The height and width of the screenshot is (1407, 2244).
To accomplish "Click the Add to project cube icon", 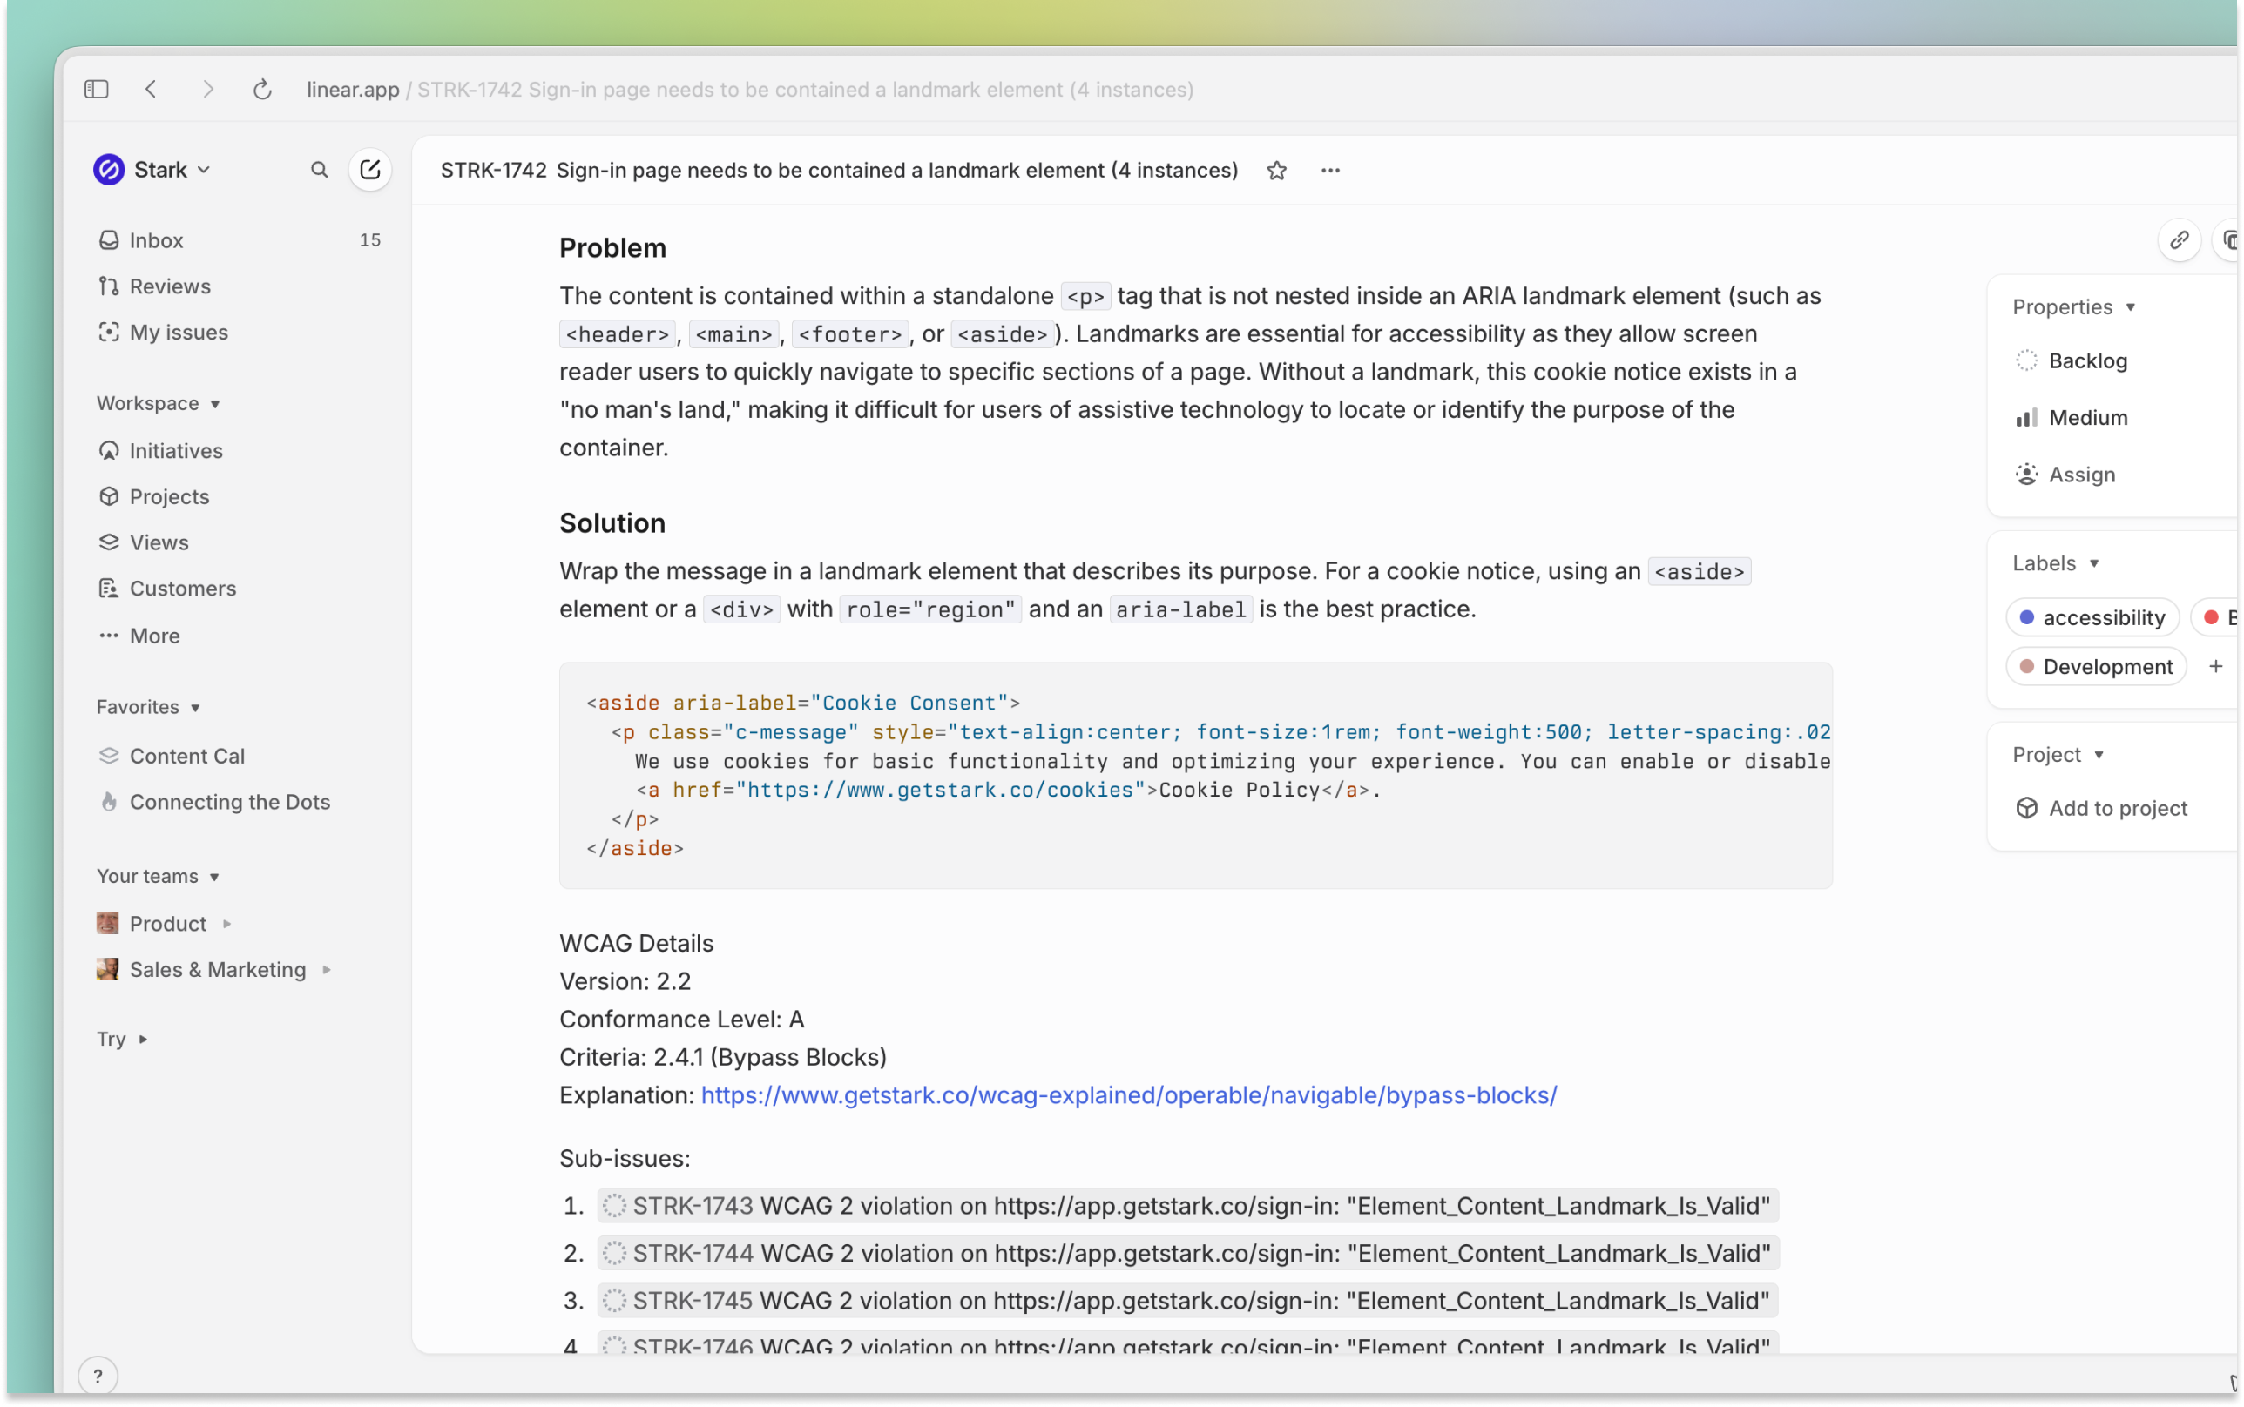I will 2027,809.
